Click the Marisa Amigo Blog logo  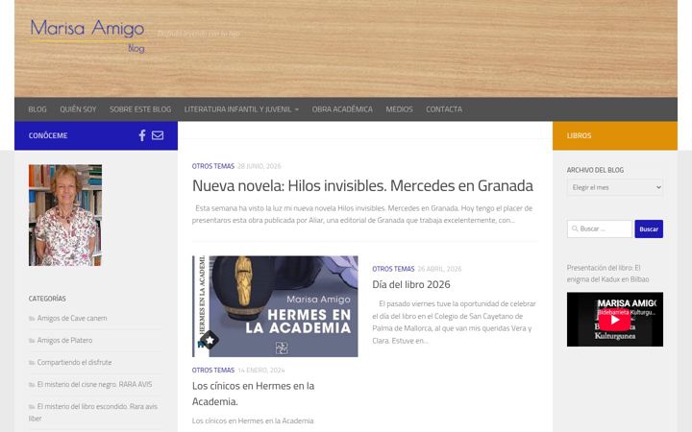[87, 36]
